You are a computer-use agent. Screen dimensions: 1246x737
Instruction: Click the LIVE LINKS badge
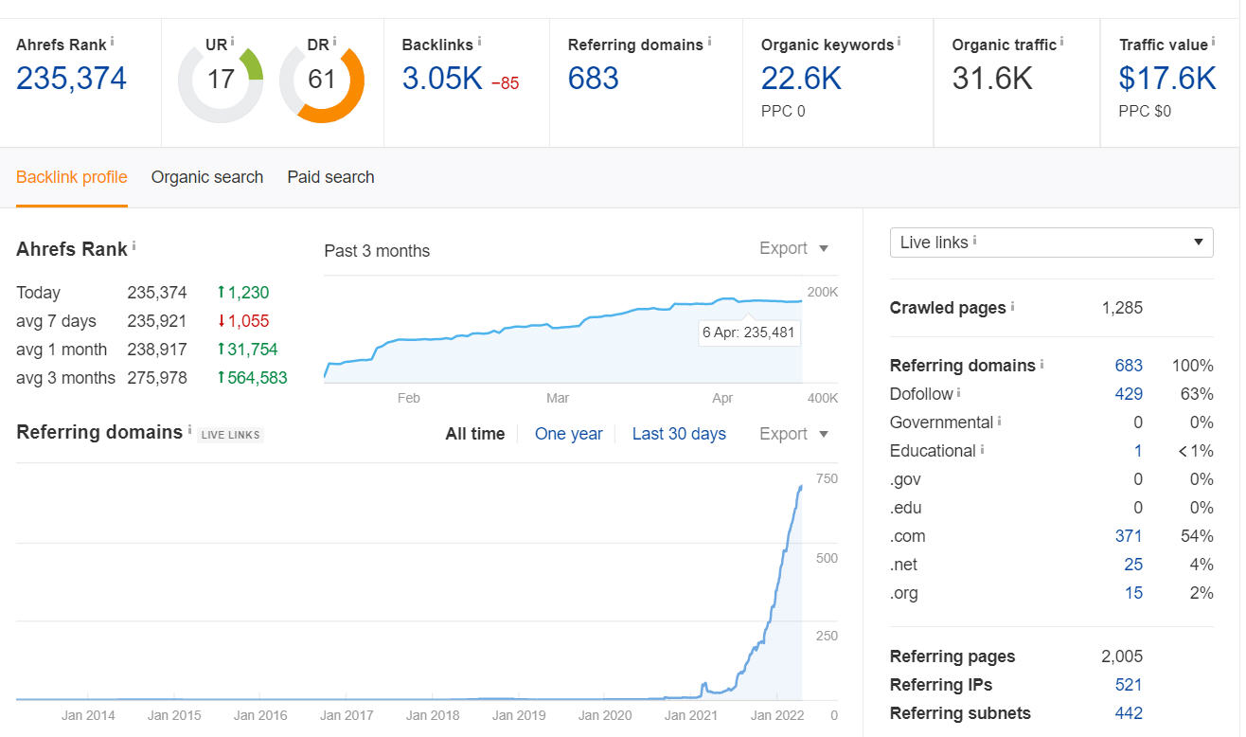pyautogui.click(x=230, y=435)
